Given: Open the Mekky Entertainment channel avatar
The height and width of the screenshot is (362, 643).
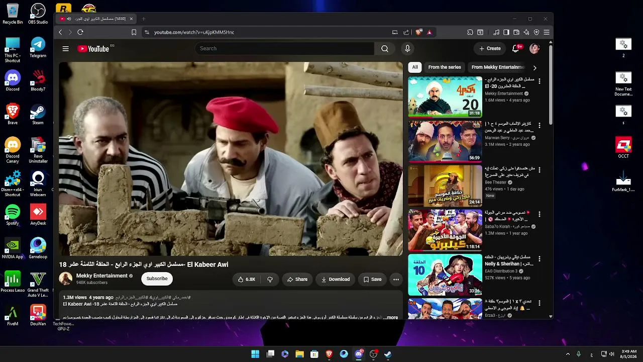Looking at the screenshot, I should [66, 279].
